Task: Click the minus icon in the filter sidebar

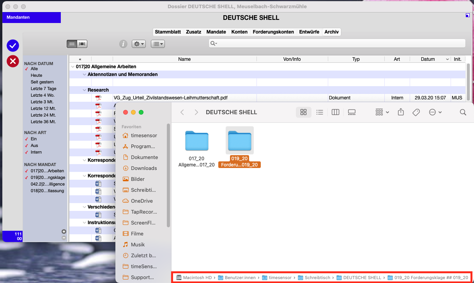Action: pos(64,237)
